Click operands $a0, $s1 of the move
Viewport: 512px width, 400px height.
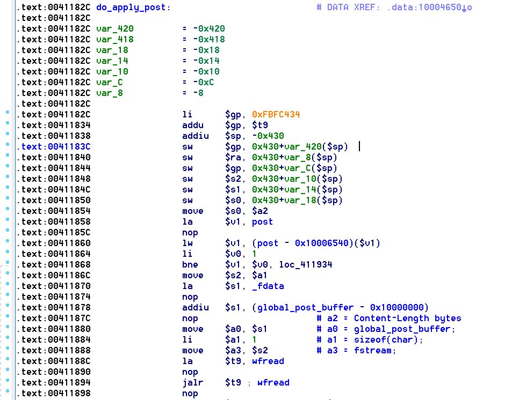point(247,329)
